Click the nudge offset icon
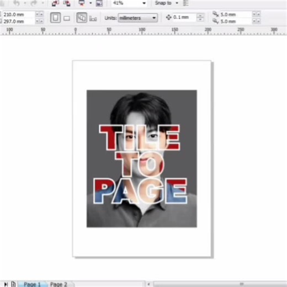 coord(168,17)
